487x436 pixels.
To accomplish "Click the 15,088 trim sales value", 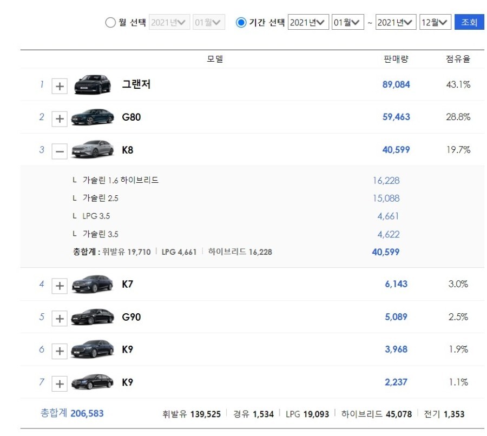I will [x=386, y=199].
